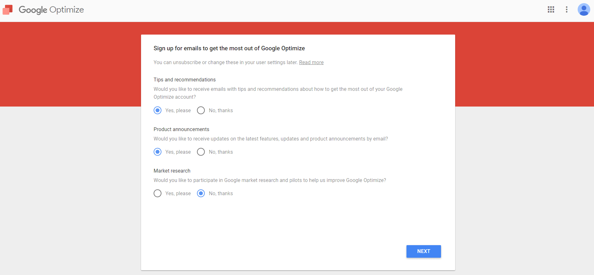Select No radio circle for Product announcements
The width and height of the screenshot is (594, 275).
pyautogui.click(x=201, y=152)
